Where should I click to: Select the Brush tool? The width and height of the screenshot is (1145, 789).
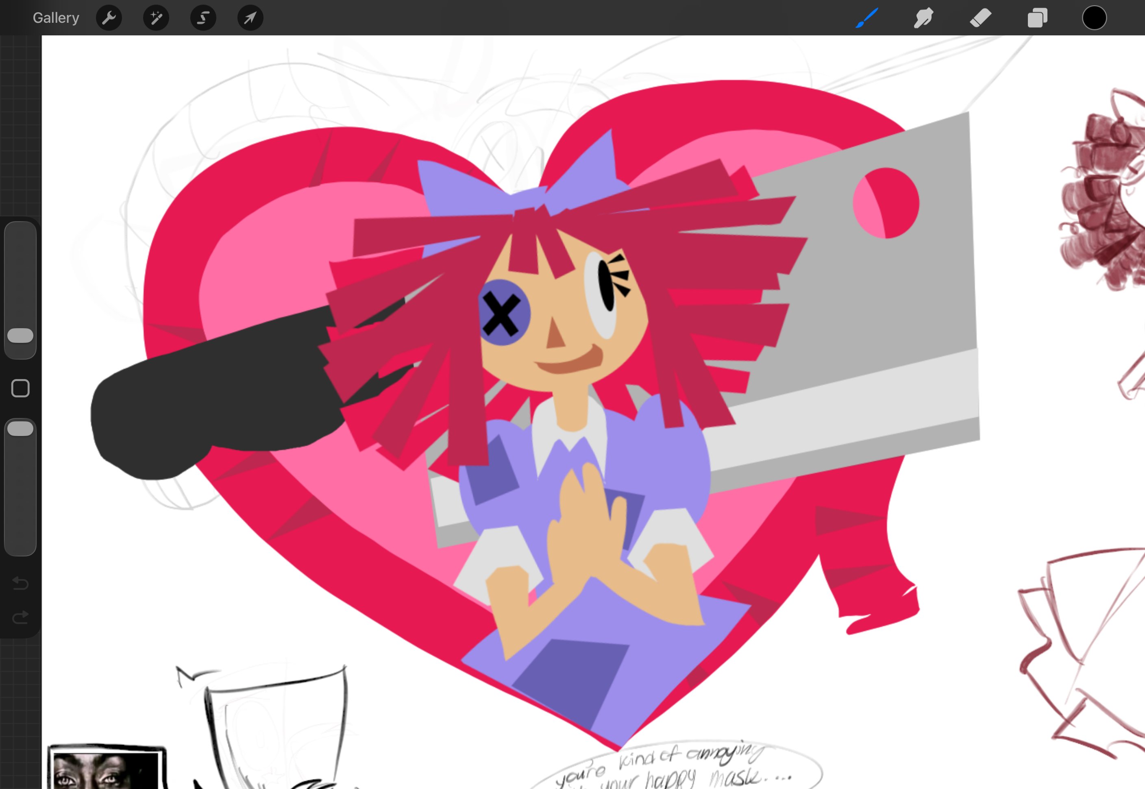867,18
